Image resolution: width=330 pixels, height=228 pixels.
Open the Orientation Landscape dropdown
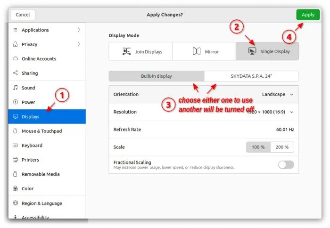[278, 94]
